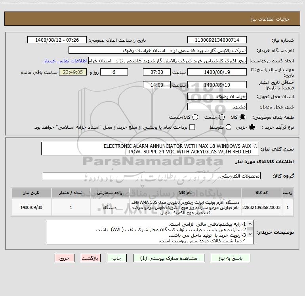Click the ELECTRONIC ALARM ANNUNCIATOR description box
Screen dimensions: 305x296
click(150, 149)
